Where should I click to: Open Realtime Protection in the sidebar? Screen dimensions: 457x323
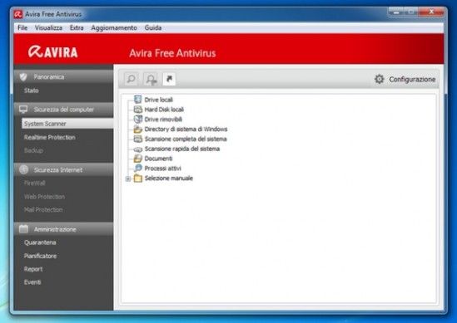(x=50, y=137)
